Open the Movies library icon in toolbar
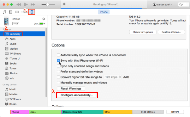This screenshot has height=117, width=190. point(11,12)
